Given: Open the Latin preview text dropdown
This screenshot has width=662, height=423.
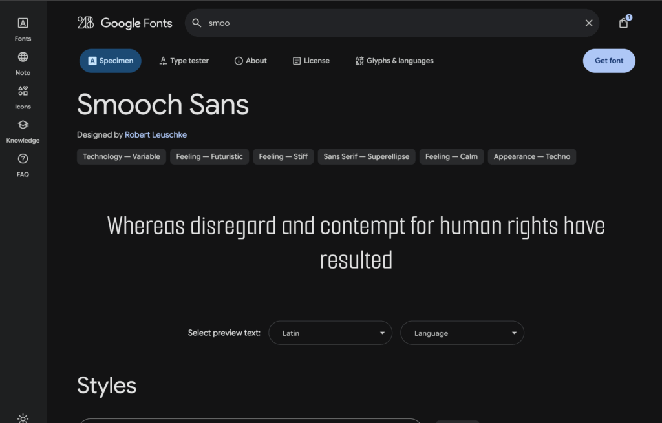Looking at the screenshot, I should (330, 333).
